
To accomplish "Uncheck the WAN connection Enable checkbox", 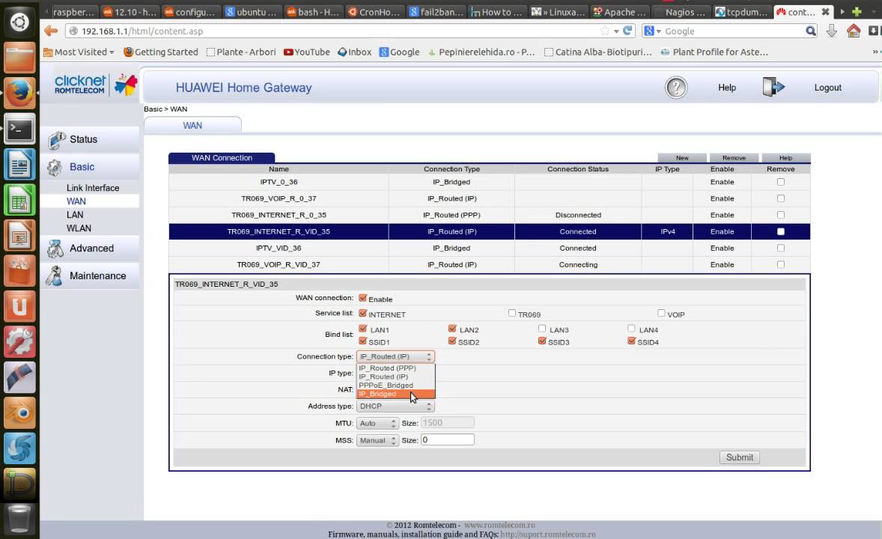I will pyautogui.click(x=362, y=298).
